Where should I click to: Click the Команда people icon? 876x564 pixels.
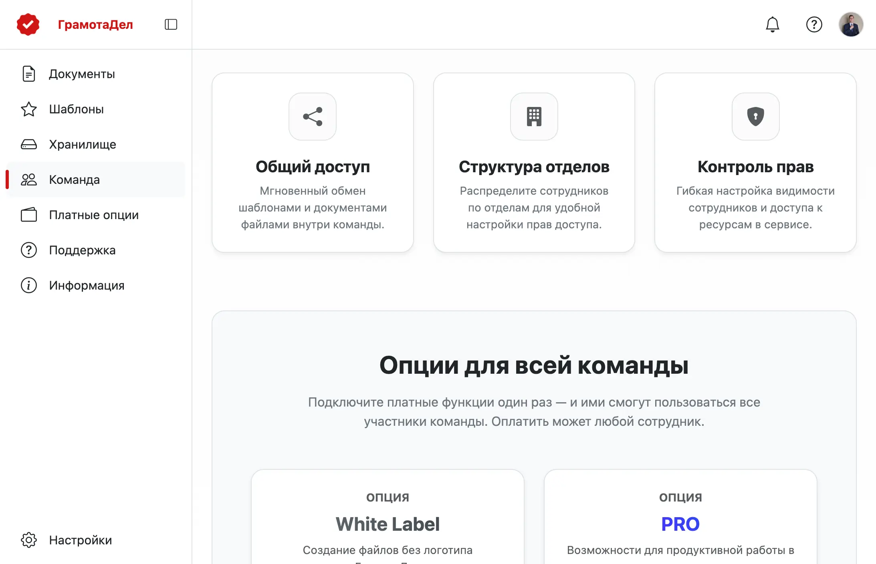click(x=29, y=179)
